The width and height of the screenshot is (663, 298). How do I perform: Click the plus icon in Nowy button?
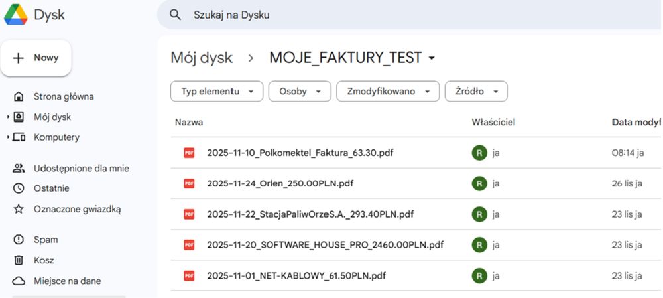coord(18,58)
